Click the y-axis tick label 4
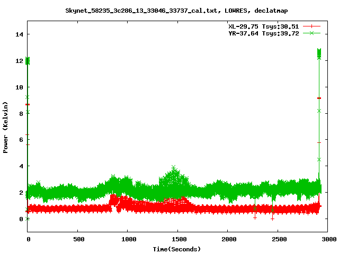The height and width of the screenshot is (254, 339). (x=21, y=166)
